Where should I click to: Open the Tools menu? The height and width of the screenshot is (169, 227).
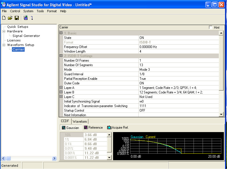tap(40, 11)
